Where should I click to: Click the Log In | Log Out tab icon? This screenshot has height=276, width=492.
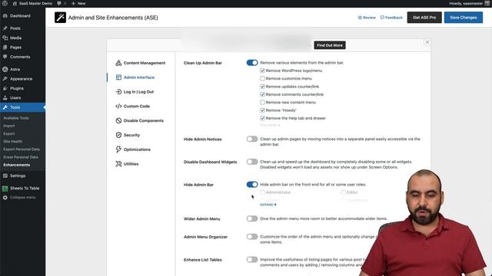[x=118, y=92]
